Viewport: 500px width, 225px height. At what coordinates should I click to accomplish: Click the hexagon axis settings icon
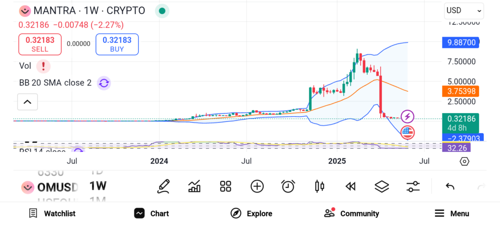(x=464, y=162)
